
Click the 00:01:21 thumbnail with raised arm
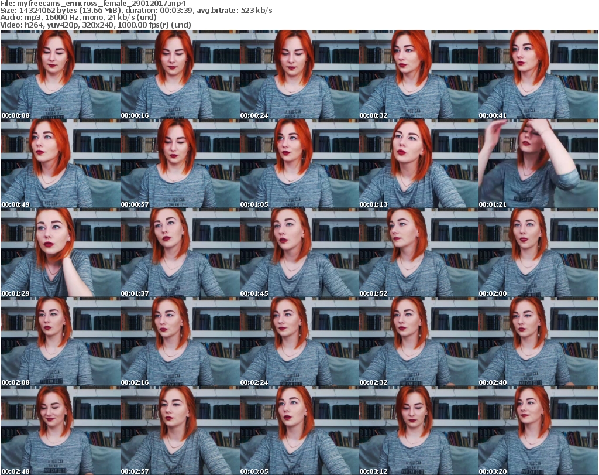[538, 164]
